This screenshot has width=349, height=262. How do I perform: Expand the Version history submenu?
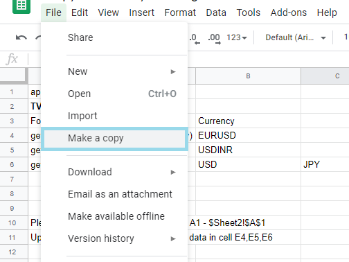114,238
